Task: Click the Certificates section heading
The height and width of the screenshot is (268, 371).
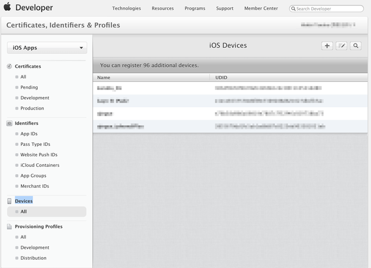Action: (x=28, y=66)
